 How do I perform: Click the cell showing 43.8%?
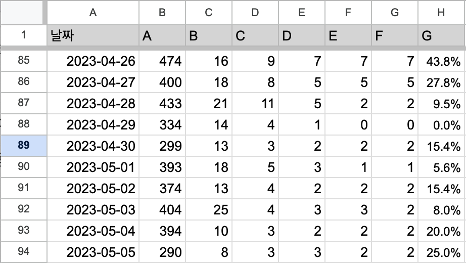(x=441, y=61)
